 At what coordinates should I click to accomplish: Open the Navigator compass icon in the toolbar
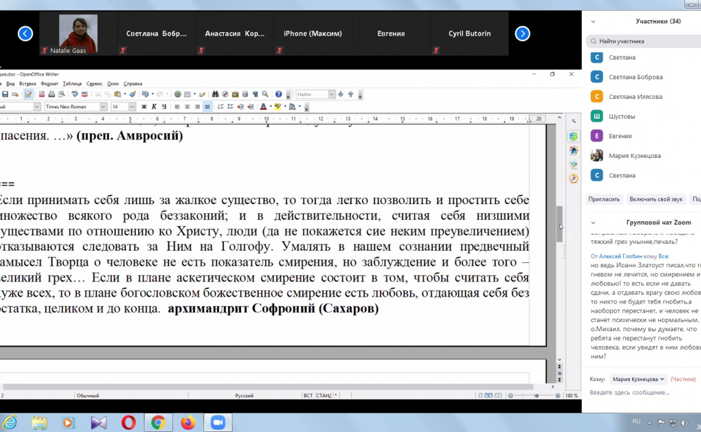click(x=226, y=95)
